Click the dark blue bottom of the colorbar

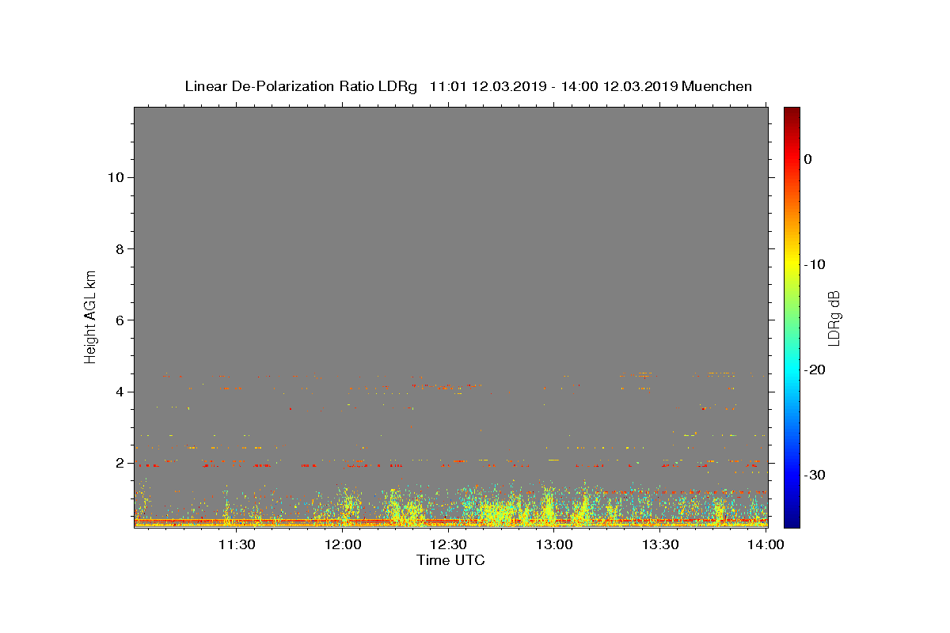tap(792, 521)
